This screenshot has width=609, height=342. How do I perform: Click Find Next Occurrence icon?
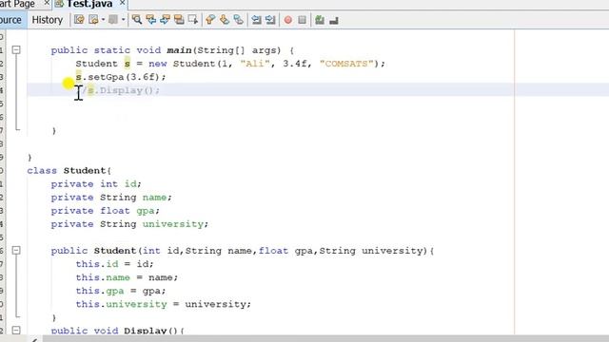(165, 20)
